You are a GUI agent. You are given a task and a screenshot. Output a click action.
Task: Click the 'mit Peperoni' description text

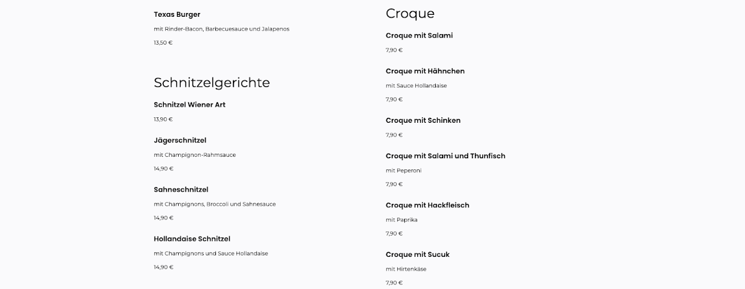pos(404,171)
